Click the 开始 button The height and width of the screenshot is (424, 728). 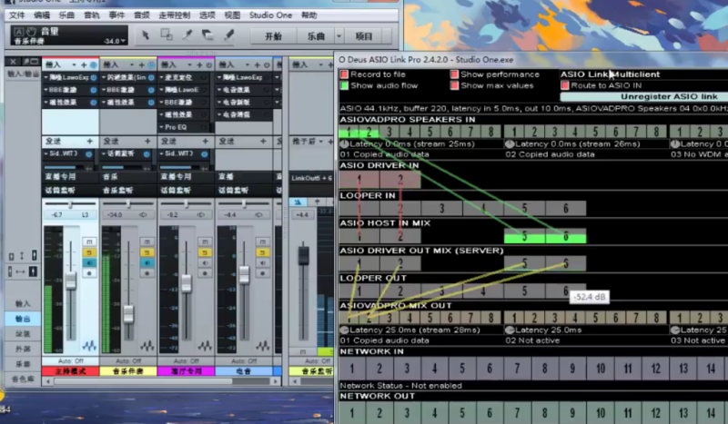pos(272,36)
